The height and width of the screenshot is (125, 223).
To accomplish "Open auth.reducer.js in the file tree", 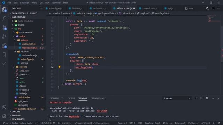I will [x=29, y=56].
